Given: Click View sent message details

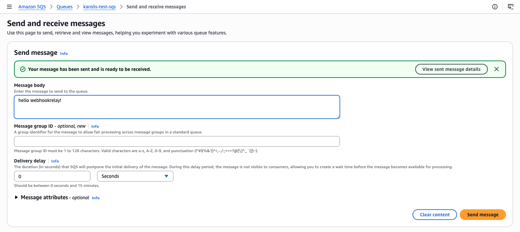Looking at the screenshot, I should click(451, 69).
